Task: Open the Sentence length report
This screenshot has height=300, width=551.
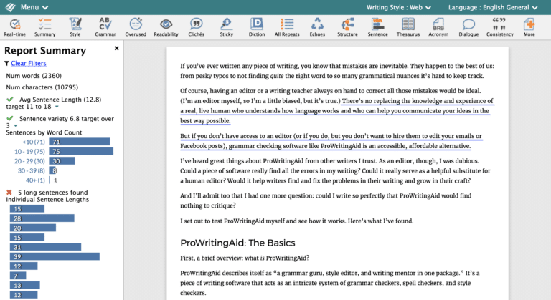Action: (x=378, y=27)
